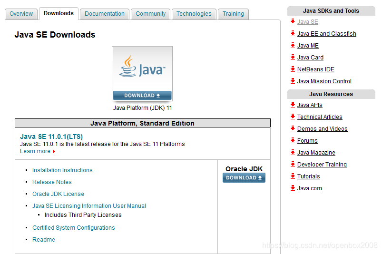
Task: Switch to the Documentation tab
Action: click(x=105, y=14)
